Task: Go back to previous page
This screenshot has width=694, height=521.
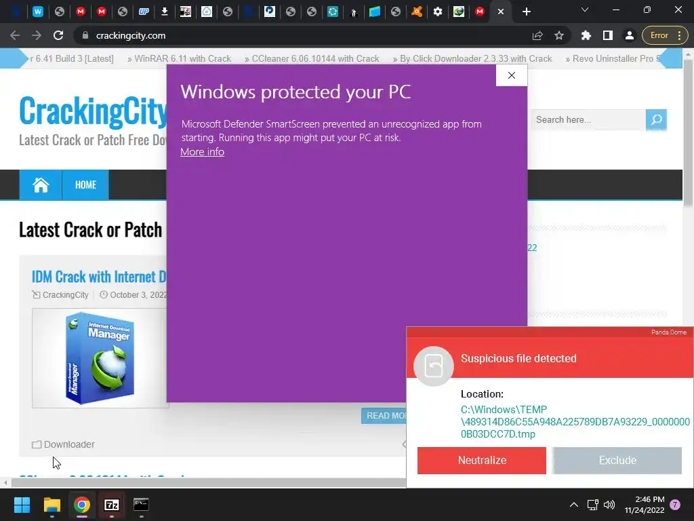Action: click(15, 35)
